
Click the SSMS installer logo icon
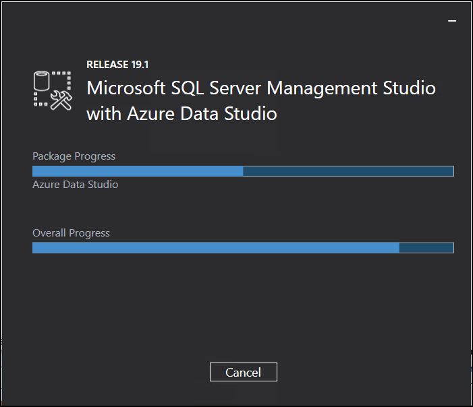coord(53,90)
